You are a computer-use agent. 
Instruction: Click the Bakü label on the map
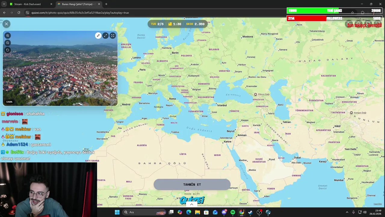[x=280, y=105]
